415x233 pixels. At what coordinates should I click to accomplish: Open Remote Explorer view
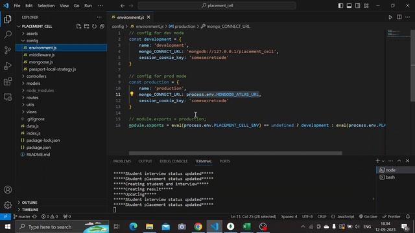coord(8,97)
